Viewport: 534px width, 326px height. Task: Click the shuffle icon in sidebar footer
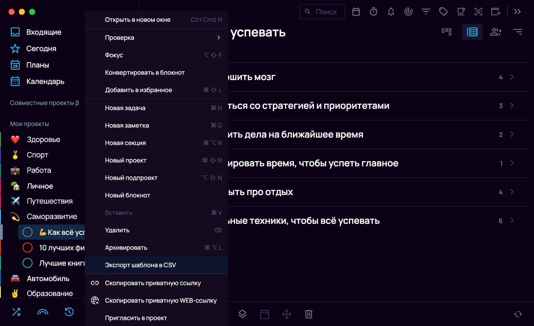[x=16, y=312]
